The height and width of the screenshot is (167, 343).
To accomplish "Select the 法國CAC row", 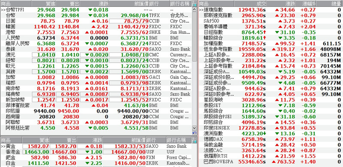I will [x=271, y=150].
